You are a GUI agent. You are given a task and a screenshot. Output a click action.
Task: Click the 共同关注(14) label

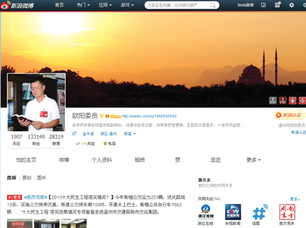click(x=209, y=199)
